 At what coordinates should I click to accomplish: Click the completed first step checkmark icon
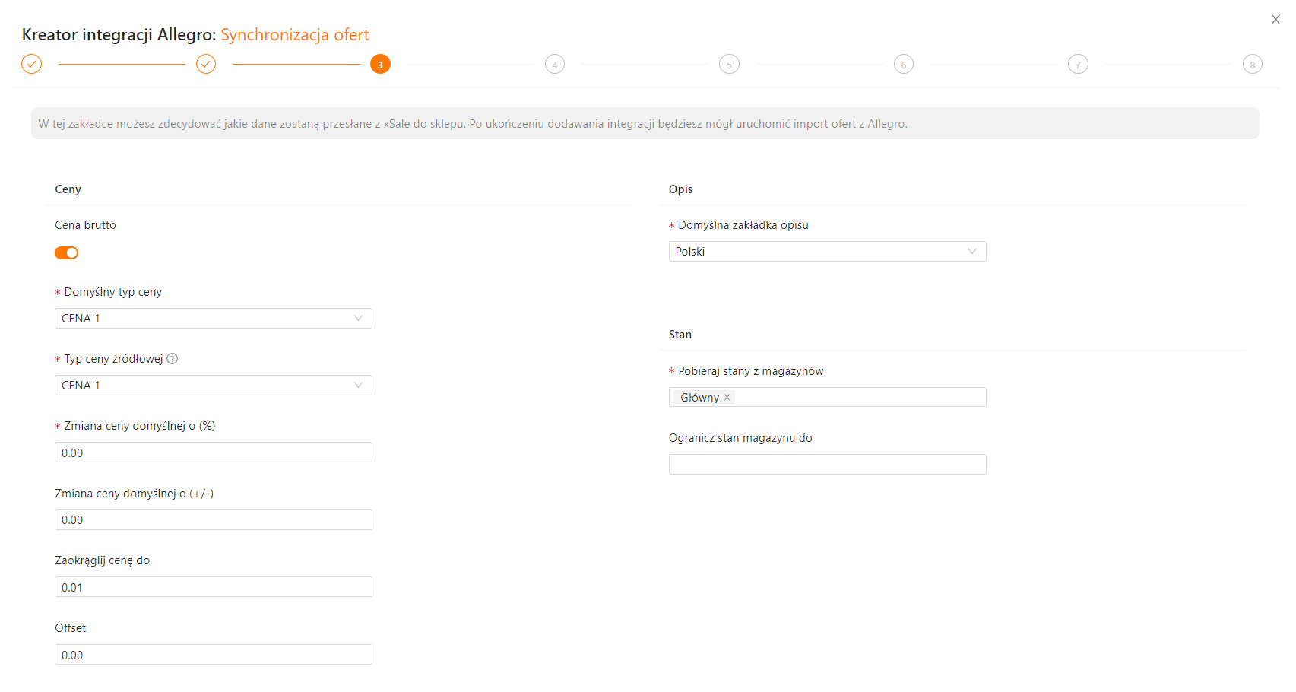click(x=31, y=65)
